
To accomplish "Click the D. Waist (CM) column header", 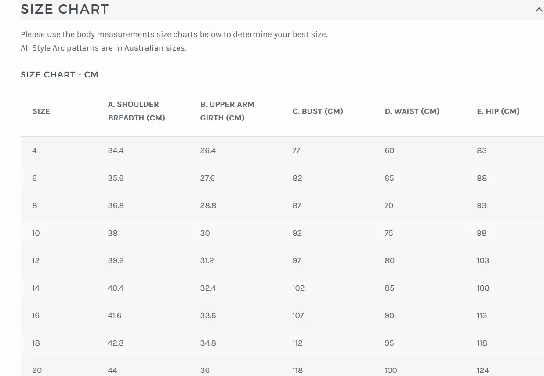I will (x=412, y=111).
